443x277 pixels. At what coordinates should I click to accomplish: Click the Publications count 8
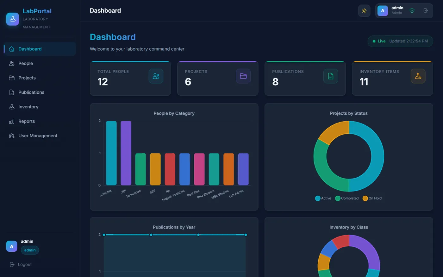click(x=275, y=82)
